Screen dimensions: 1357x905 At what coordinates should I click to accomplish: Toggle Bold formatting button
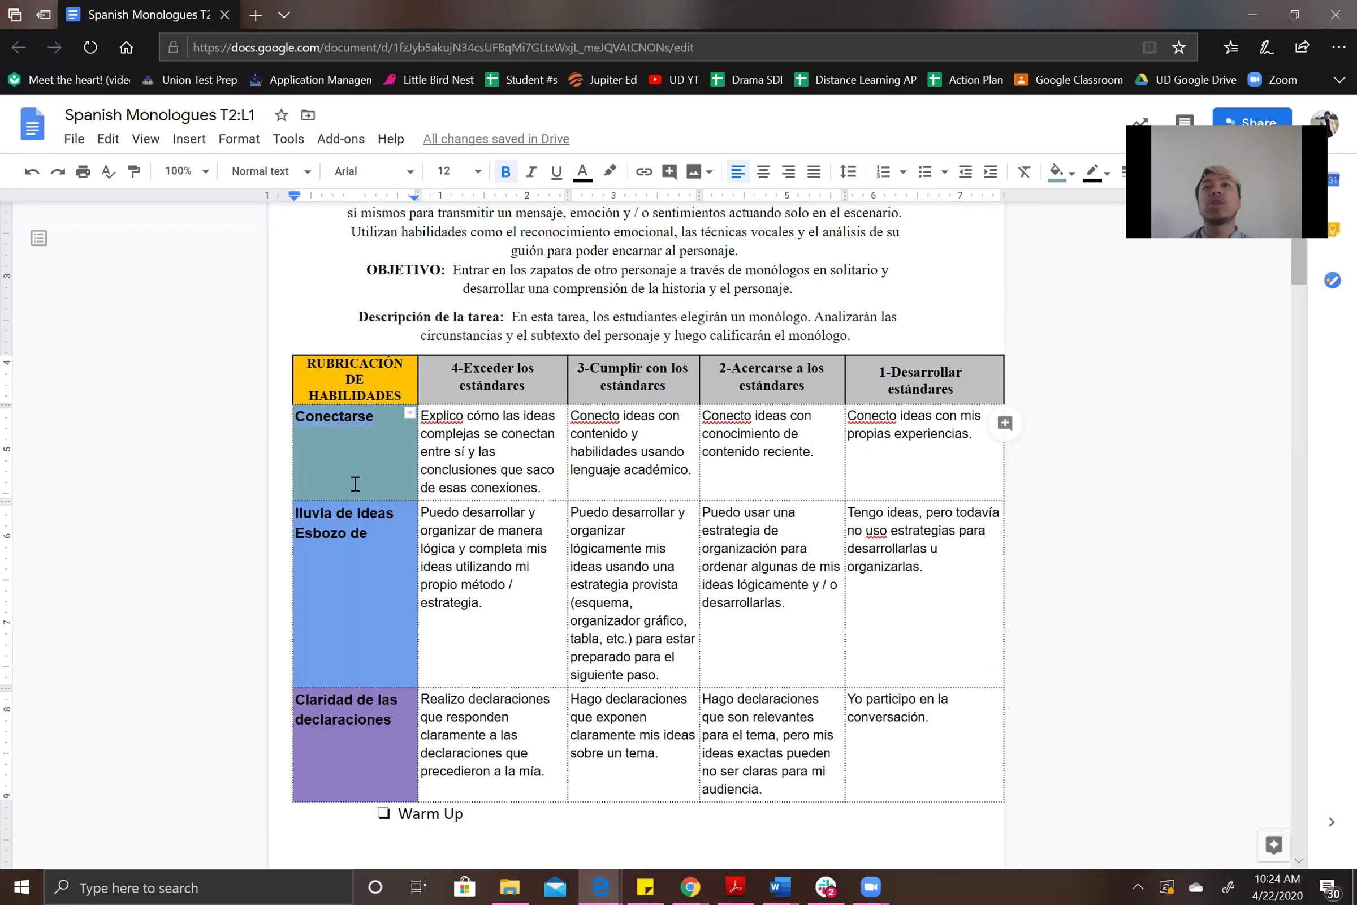(505, 171)
